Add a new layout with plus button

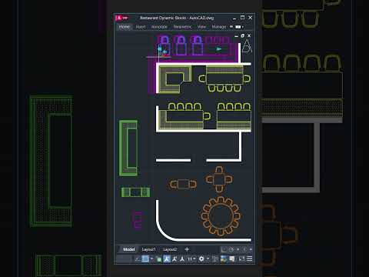coord(187,249)
